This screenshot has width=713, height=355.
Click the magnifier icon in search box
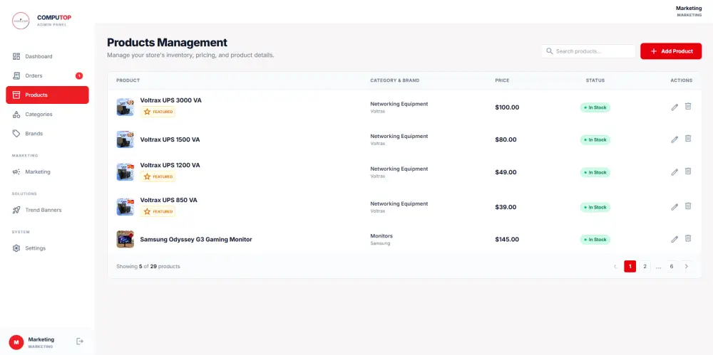tap(549, 51)
